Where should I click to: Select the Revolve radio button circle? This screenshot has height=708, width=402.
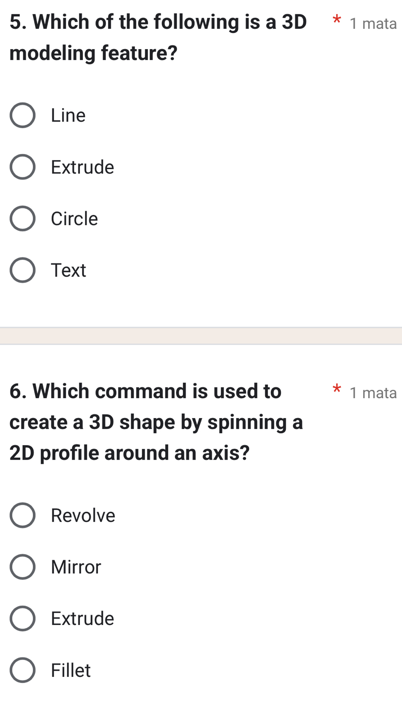click(x=23, y=515)
